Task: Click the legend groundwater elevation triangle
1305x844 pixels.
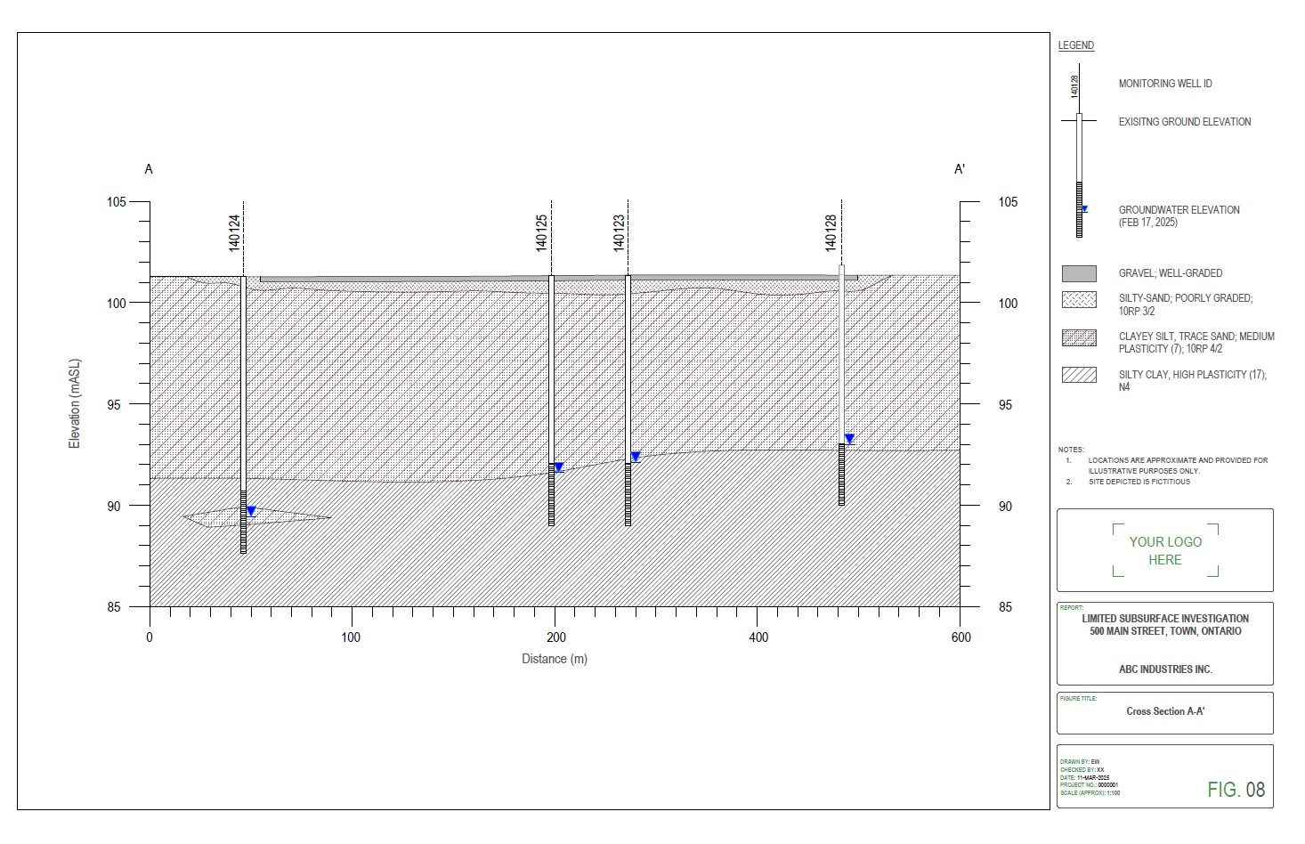Action: pos(1084,209)
